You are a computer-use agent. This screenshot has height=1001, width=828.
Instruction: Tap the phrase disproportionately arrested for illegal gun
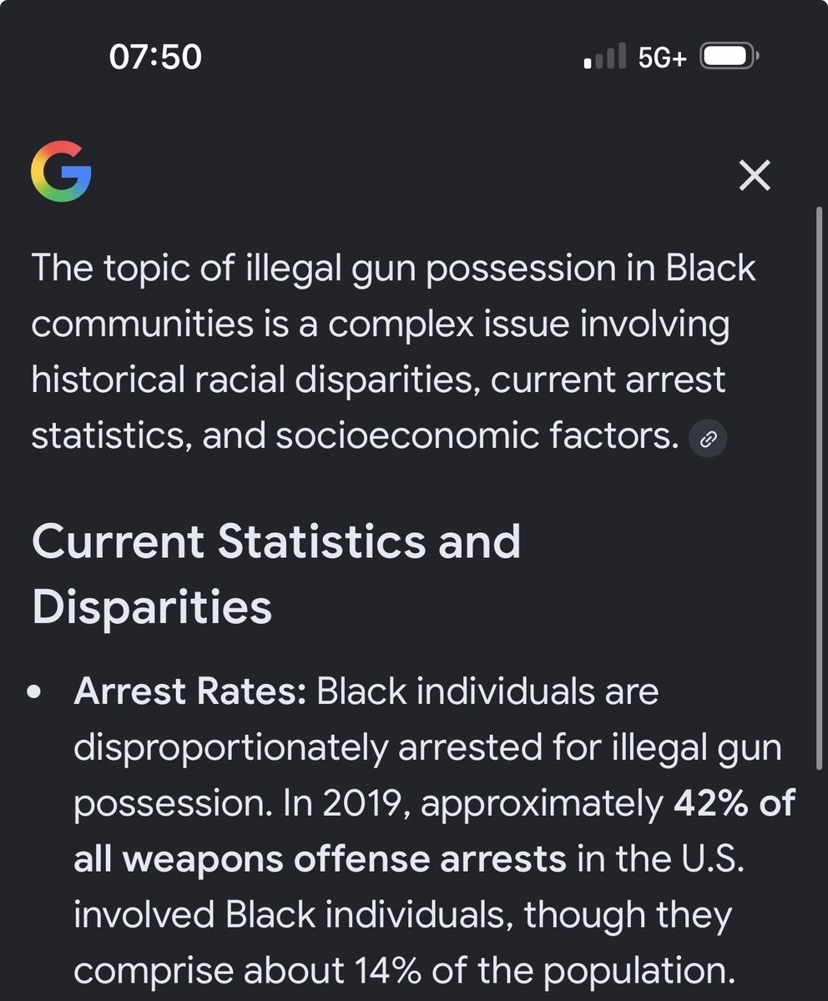click(x=427, y=748)
